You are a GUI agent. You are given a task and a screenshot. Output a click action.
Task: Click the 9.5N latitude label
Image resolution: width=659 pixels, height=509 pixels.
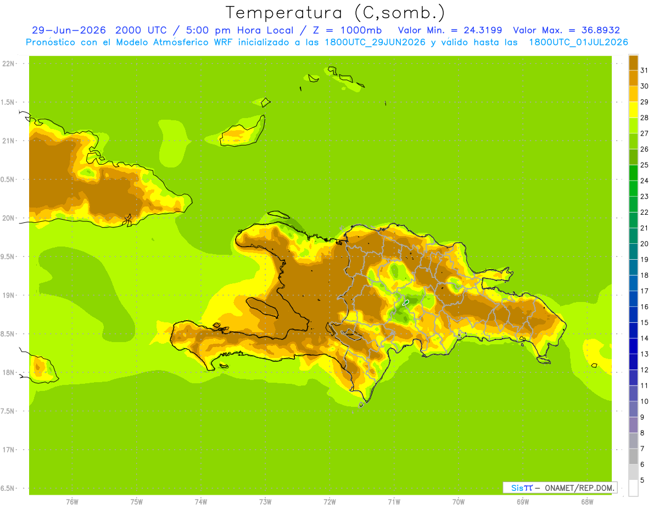pyautogui.click(x=8, y=256)
